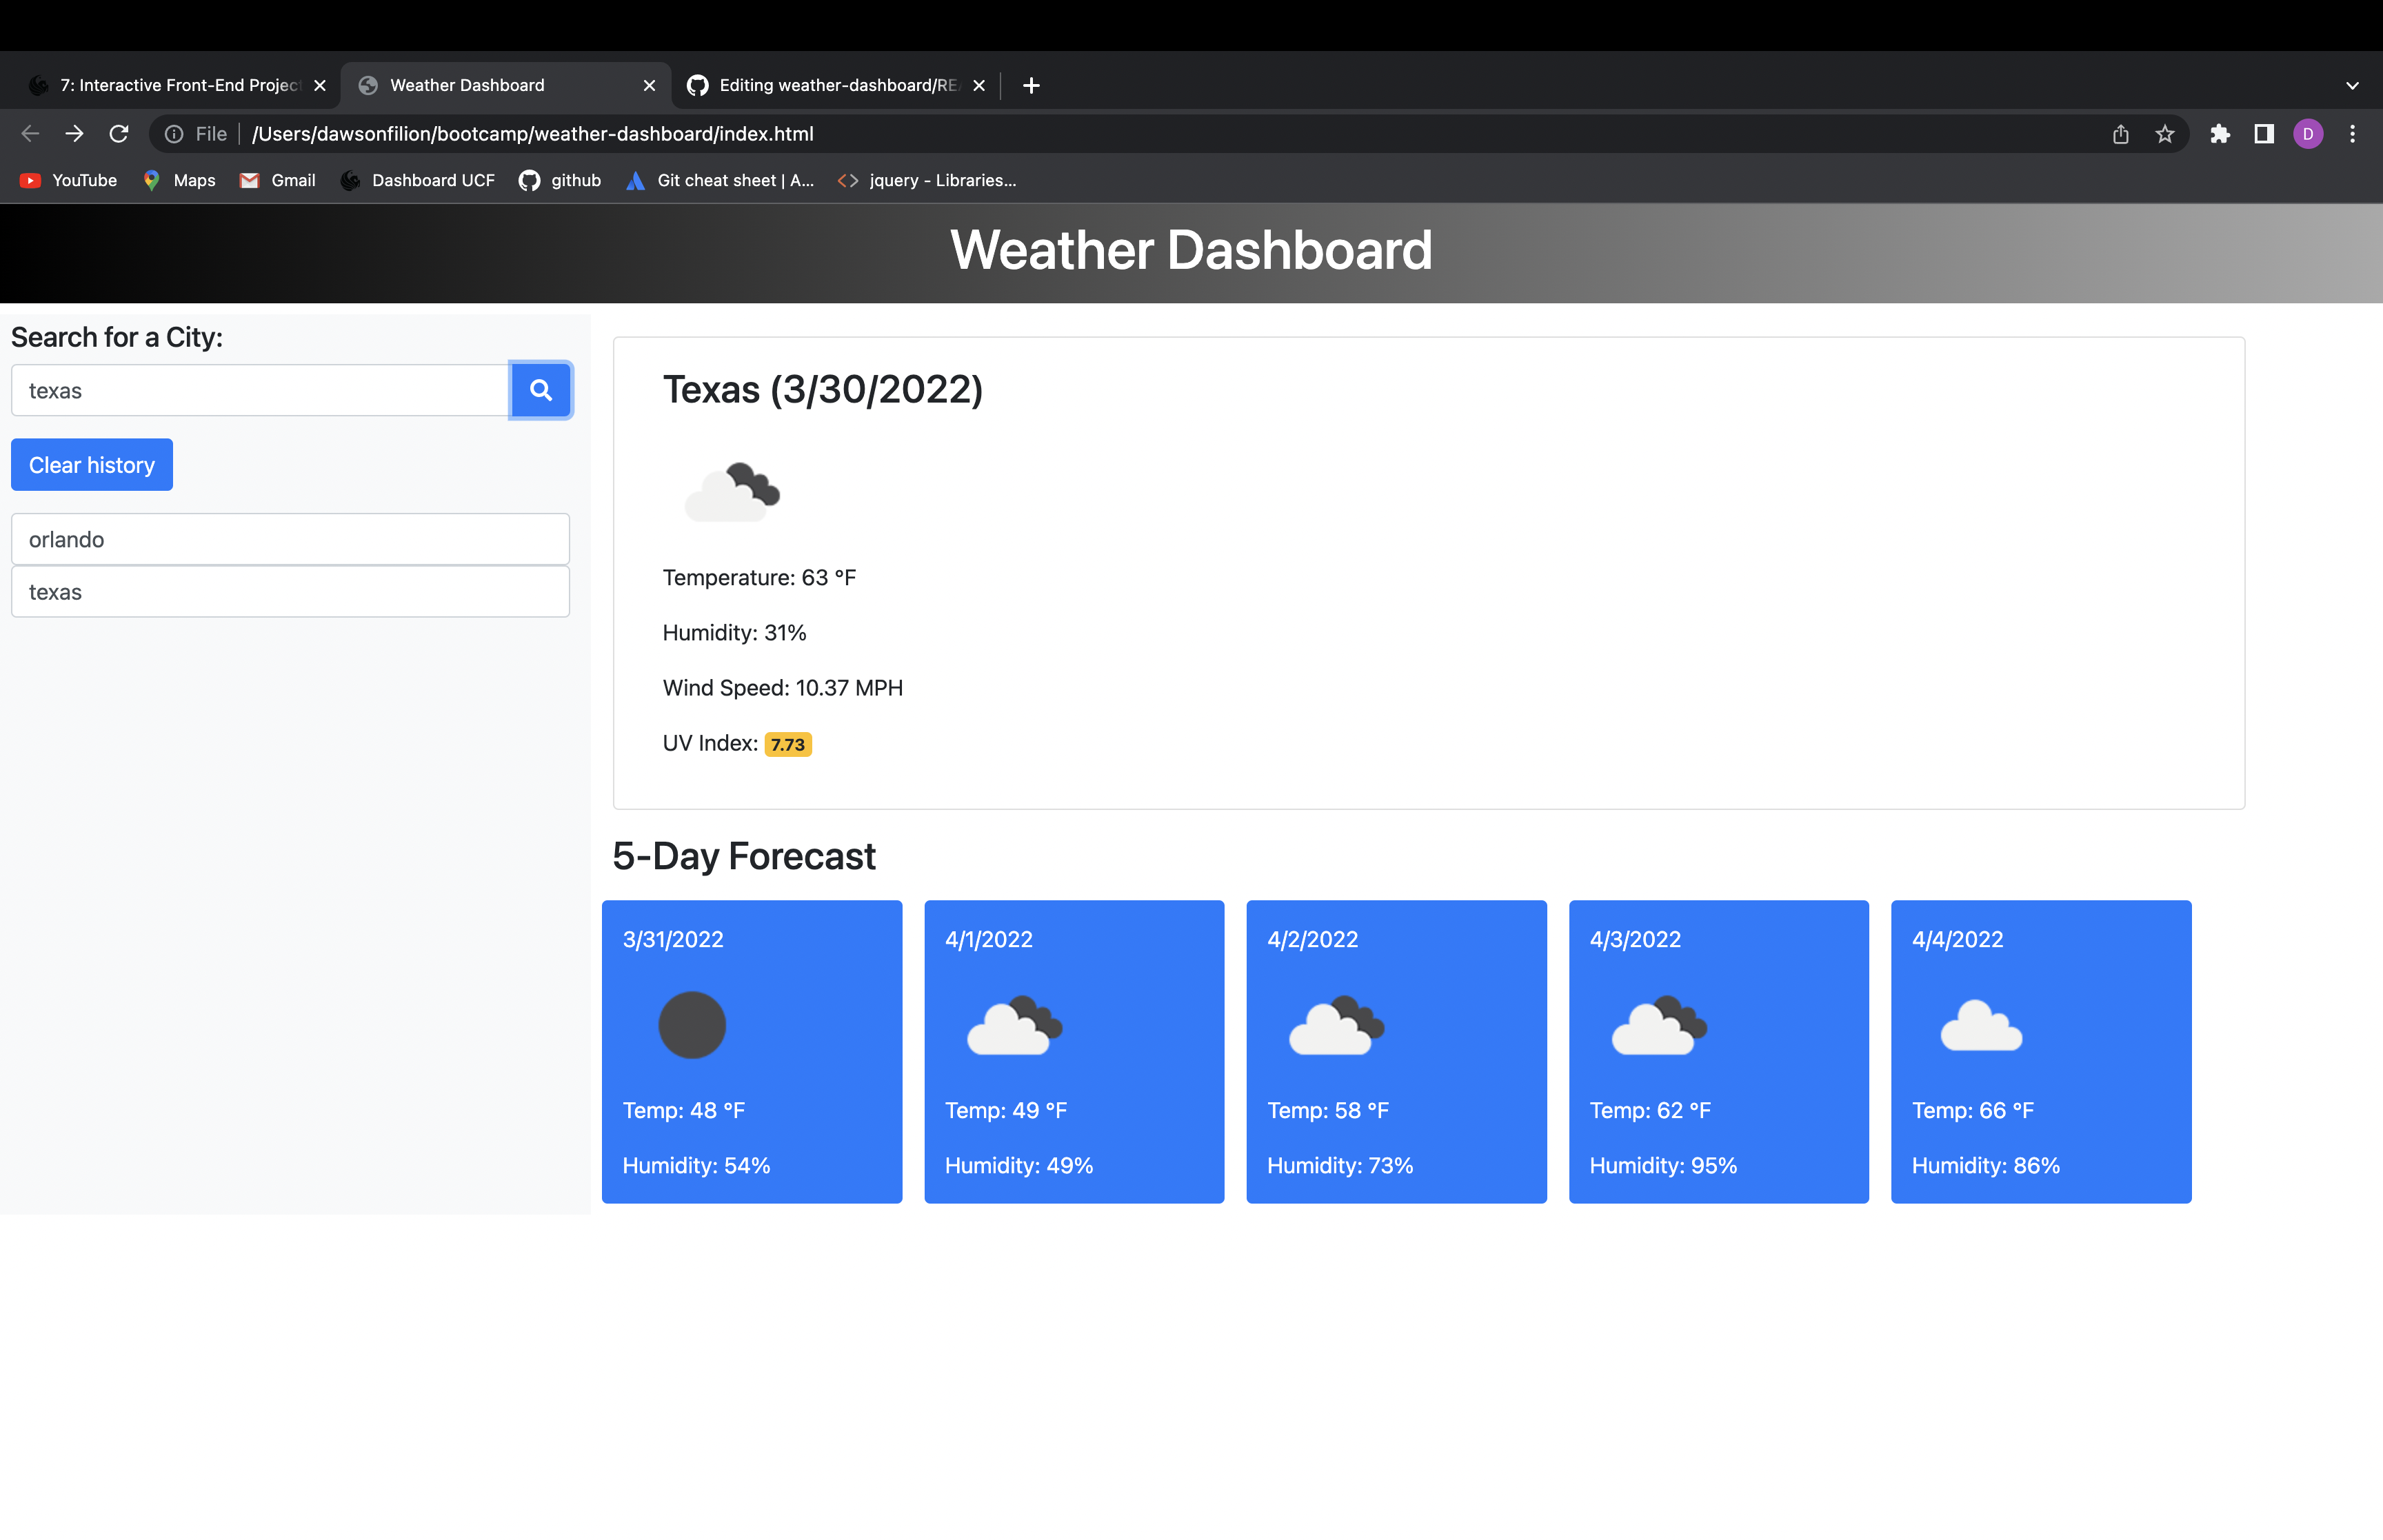This screenshot has height=1540, width=2383.
Task: Click the moon icon on the 3/31/2022 card
Action: coord(692,1024)
